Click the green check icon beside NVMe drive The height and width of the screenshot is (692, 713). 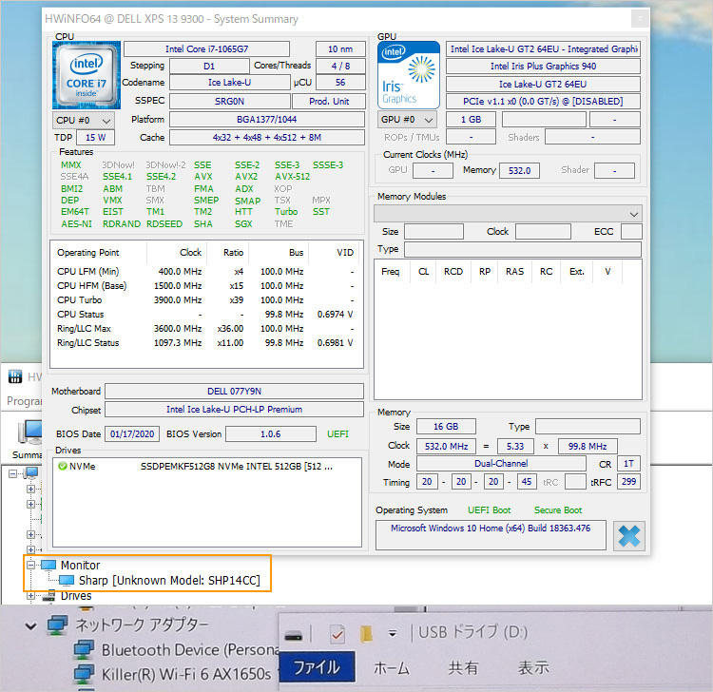[x=63, y=466]
